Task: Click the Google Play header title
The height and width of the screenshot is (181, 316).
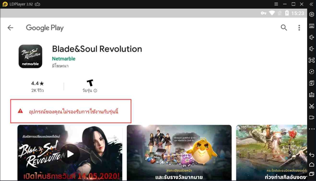Action: point(45,28)
